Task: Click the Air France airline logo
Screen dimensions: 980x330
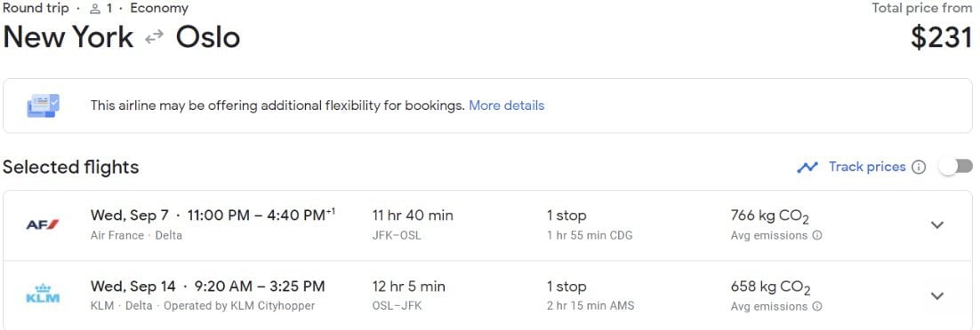Action: click(x=43, y=224)
